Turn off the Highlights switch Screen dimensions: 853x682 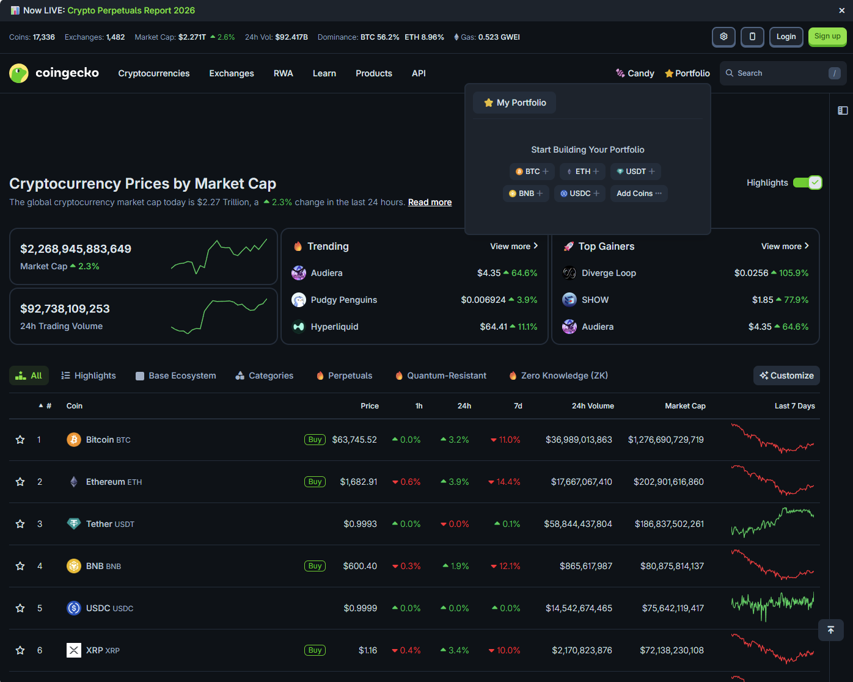pyautogui.click(x=807, y=183)
